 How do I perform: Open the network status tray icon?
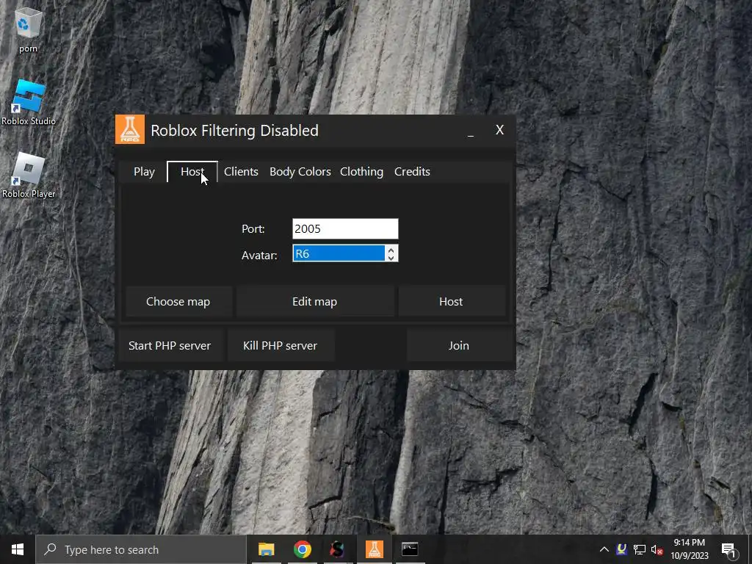click(640, 549)
